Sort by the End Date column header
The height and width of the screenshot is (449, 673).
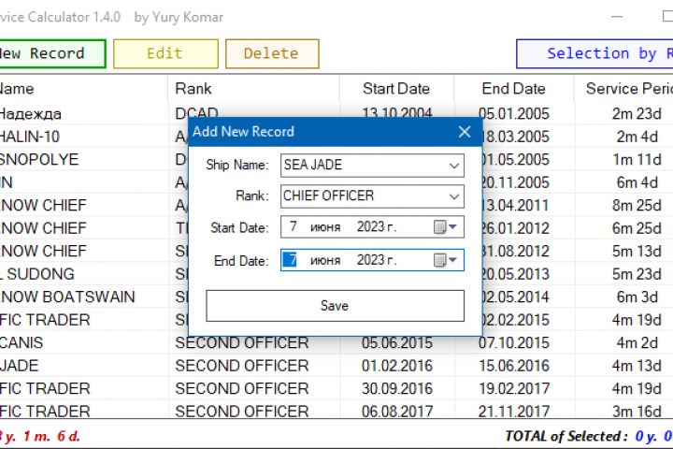click(514, 89)
